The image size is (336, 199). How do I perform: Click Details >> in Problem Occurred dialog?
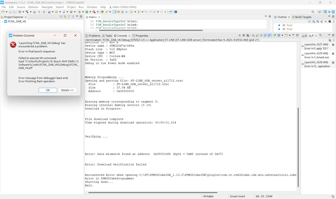[67, 90]
